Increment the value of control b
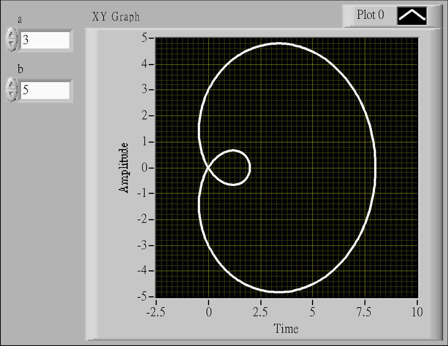The image size is (448, 346). 11,84
